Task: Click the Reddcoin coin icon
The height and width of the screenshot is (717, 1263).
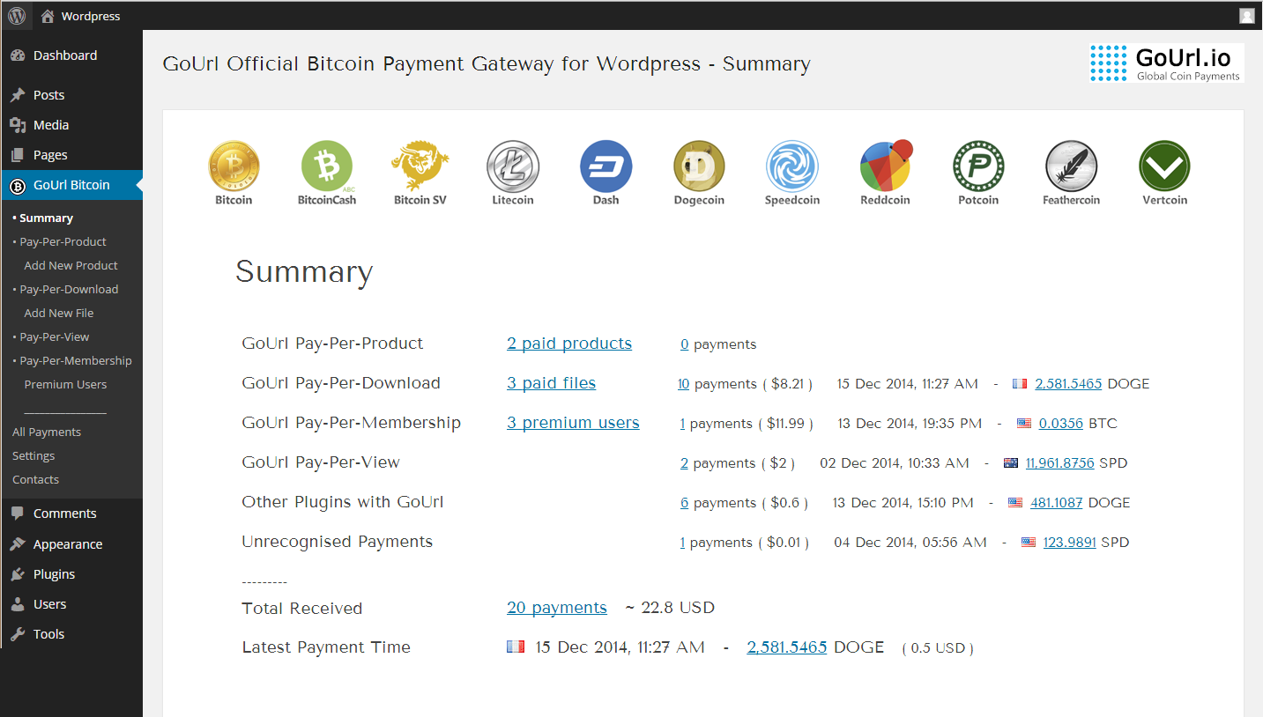Action: tap(886, 166)
